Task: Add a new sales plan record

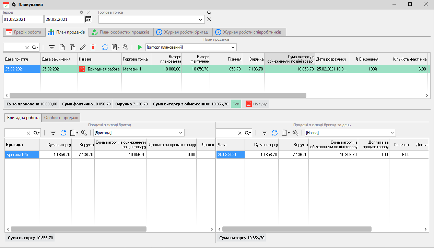Action: (x=62, y=47)
